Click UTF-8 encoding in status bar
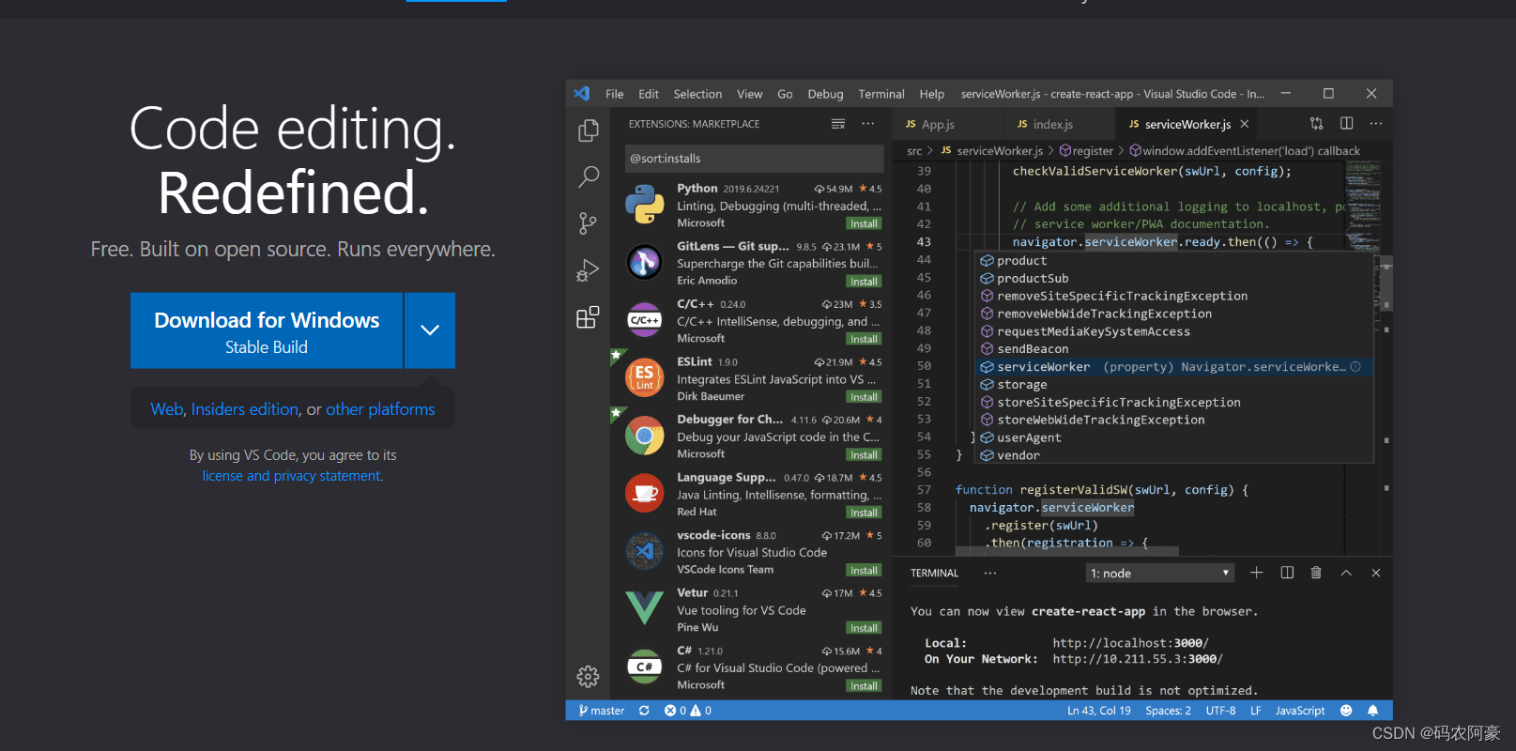1516x751 pixels. point(1220,711)
